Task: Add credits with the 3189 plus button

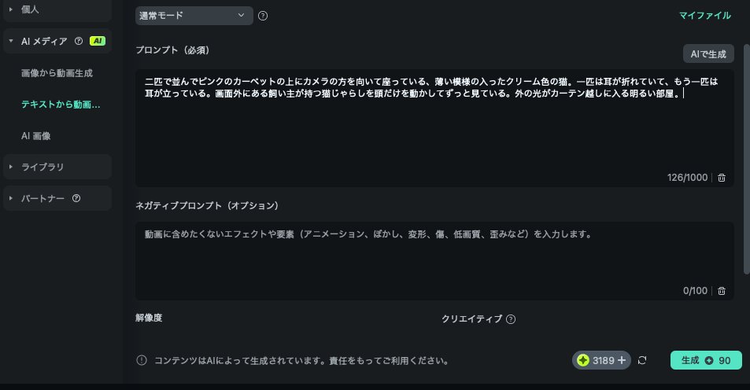Action: 622,360
